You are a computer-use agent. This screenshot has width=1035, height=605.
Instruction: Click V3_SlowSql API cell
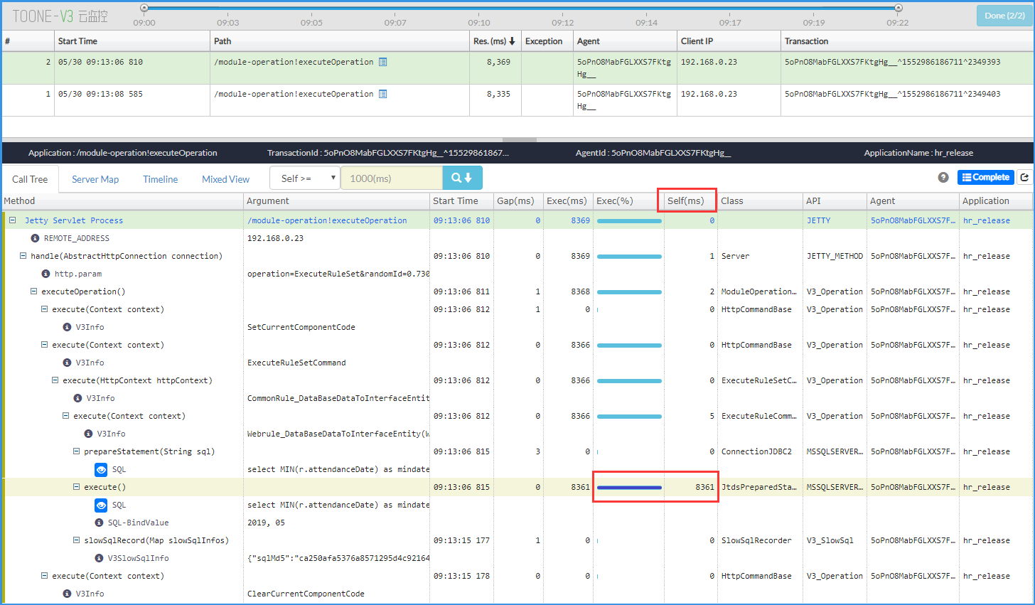[x=830, y=540]
